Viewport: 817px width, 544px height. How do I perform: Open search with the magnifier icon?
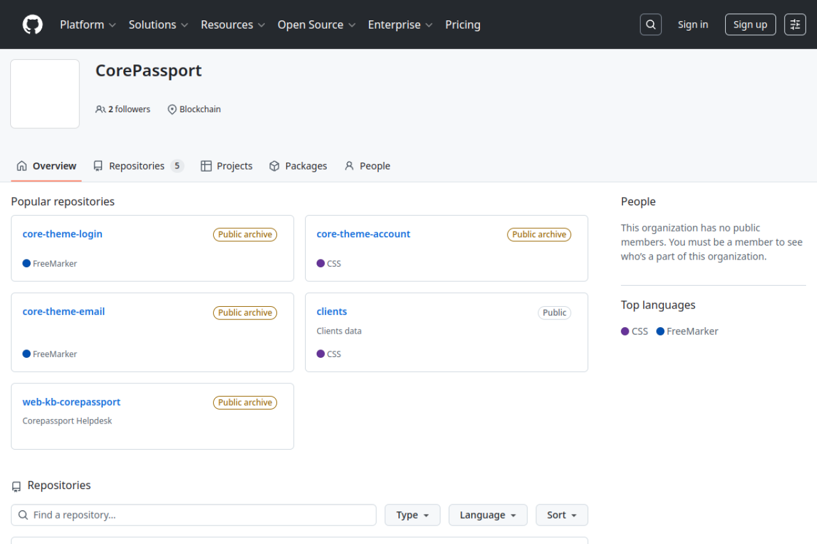[x=650, y=25]
